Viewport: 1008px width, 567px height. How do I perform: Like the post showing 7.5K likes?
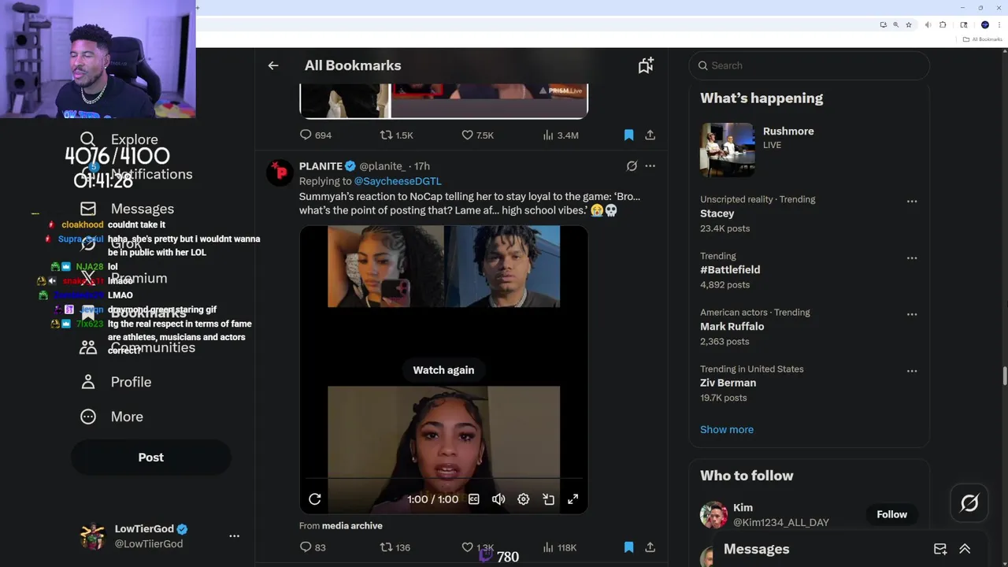coord(477,135)
